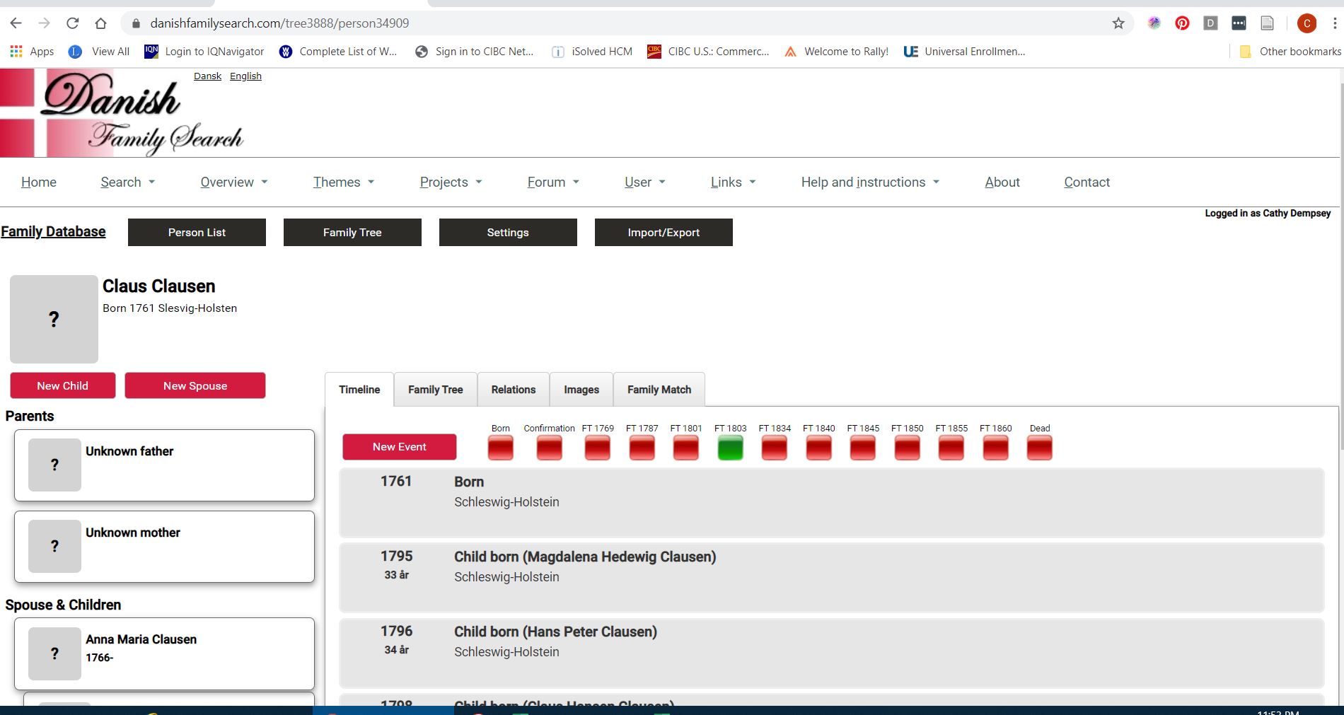This screenshot has height=715, width=1344.
Task: Reload the page with the refresh icon
Action: (72, 23)
